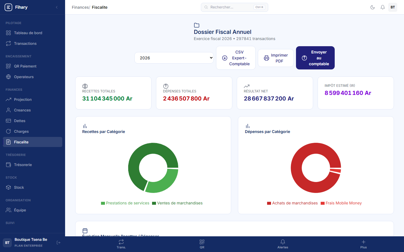The image size is (404, 252).
Task: Open Plus menu in bottom bar
Action: [364, 244]
